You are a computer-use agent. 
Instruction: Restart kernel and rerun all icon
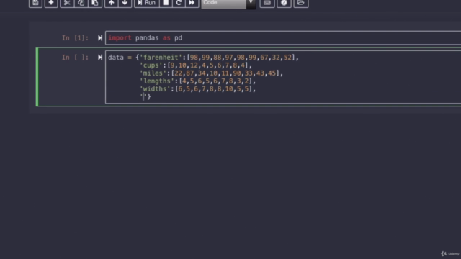(x=192, y=3)
